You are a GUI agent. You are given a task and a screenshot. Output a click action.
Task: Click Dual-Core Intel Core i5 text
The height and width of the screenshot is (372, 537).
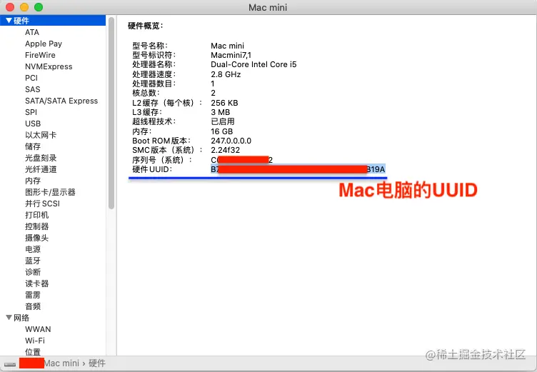point(254,64)
